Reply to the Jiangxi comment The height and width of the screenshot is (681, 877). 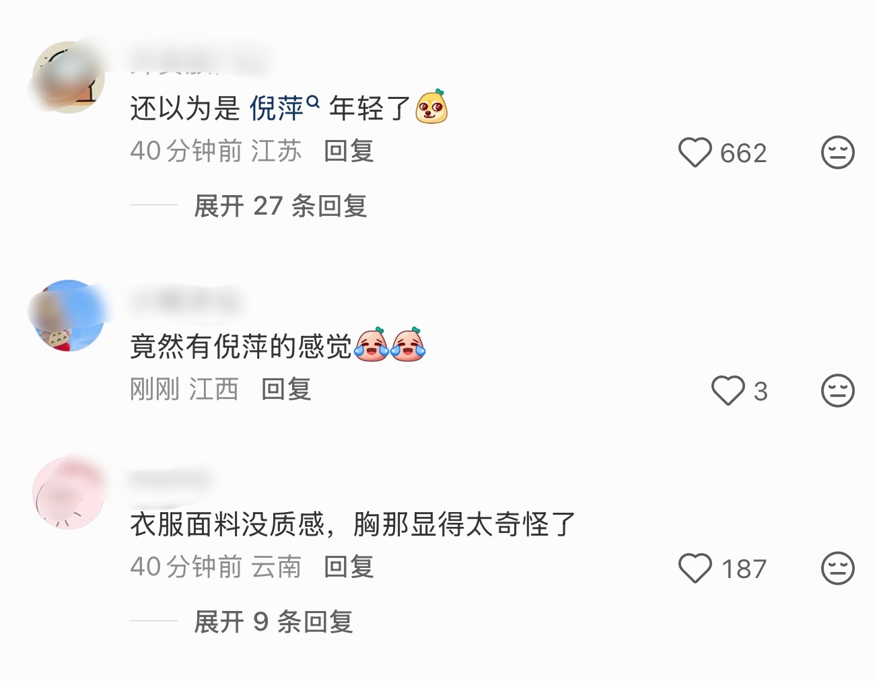[286, 390]
